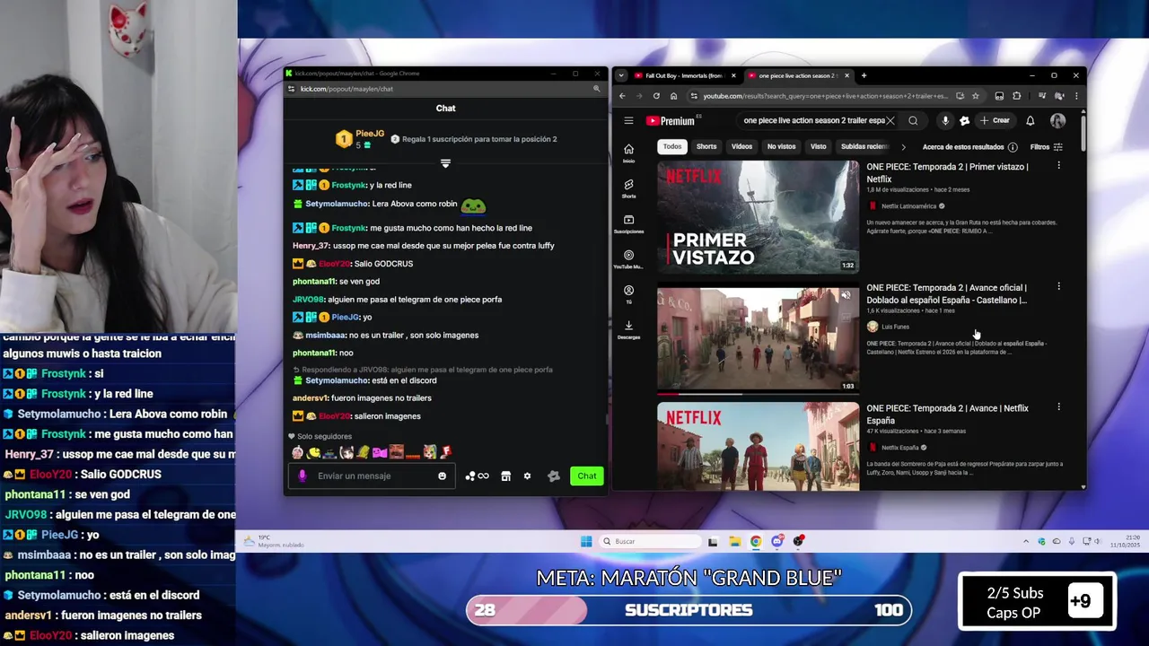Screen dimensions: 1149x646
Task: Click purple microphone in Kick message box
Action: (x=303, y=476)
